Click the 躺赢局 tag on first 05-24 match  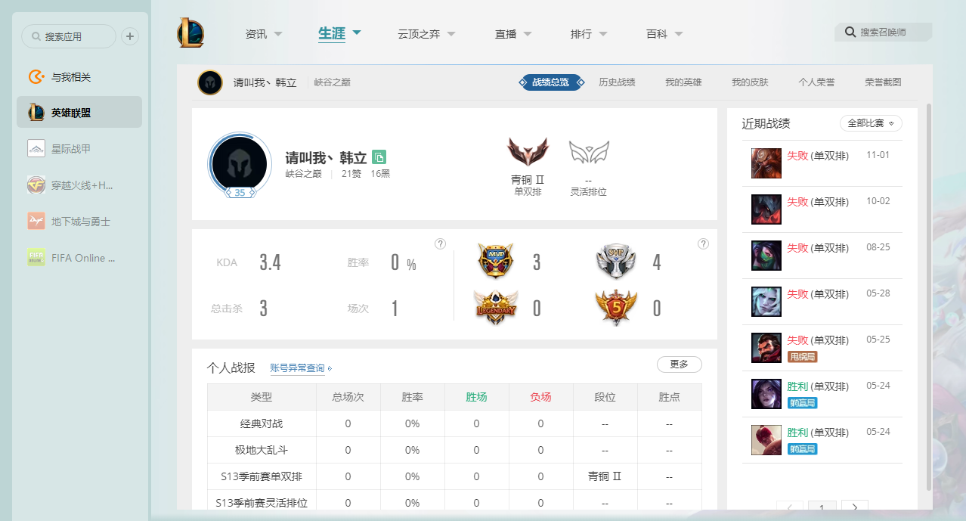tap(803, 403)
